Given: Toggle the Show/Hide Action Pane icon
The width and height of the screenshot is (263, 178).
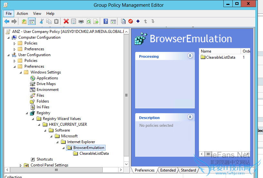Looking at the screenshot, I should coord(113,21).
